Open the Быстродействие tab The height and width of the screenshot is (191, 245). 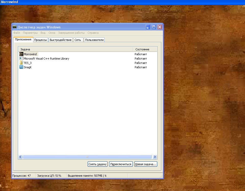(60, 40)
